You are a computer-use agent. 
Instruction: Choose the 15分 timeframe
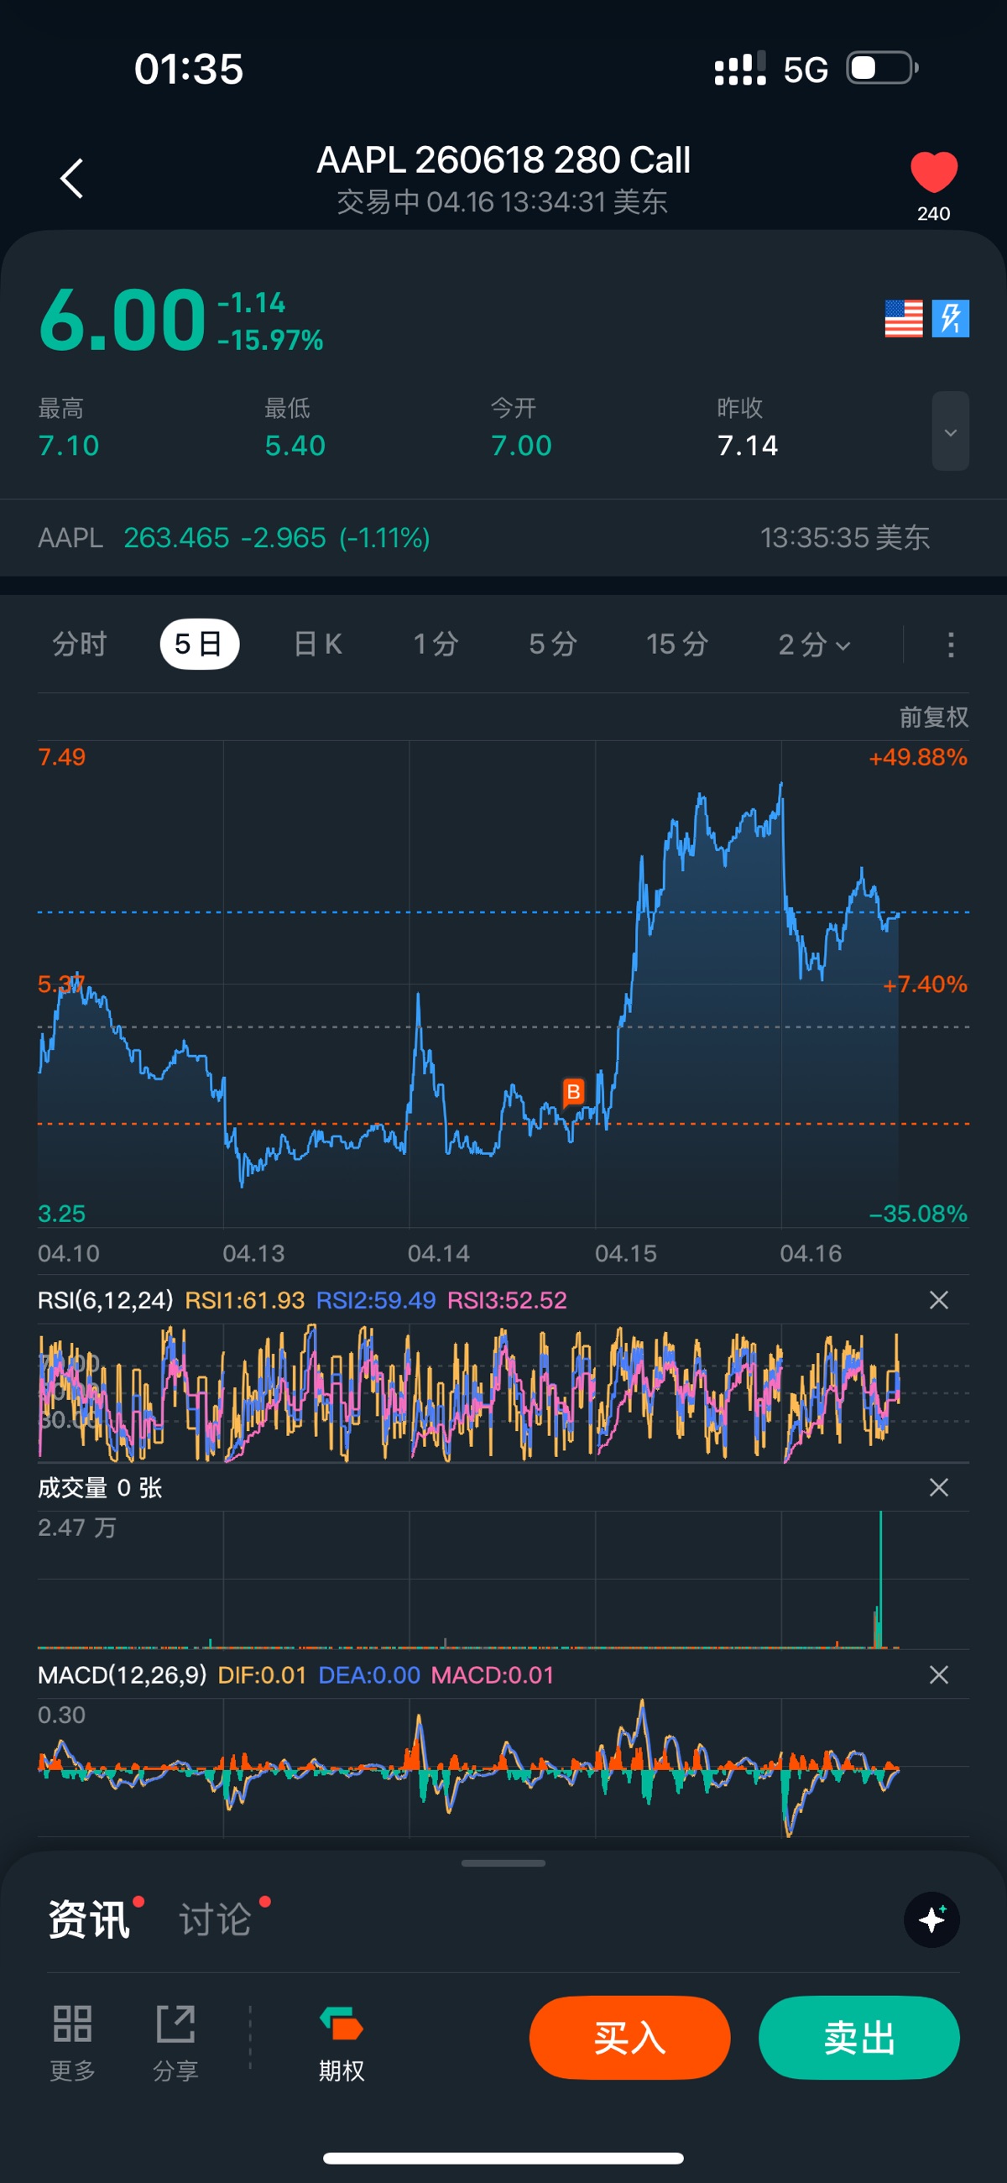[676, 645]
